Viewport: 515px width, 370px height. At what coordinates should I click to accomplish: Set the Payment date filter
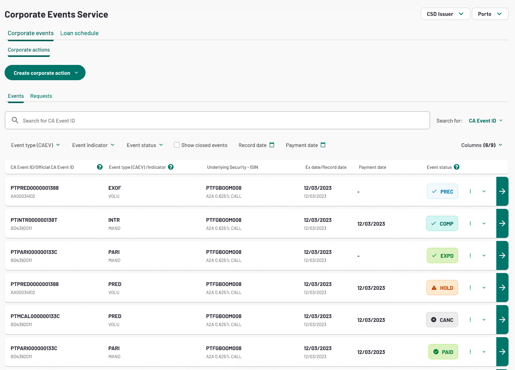[306, 145]
